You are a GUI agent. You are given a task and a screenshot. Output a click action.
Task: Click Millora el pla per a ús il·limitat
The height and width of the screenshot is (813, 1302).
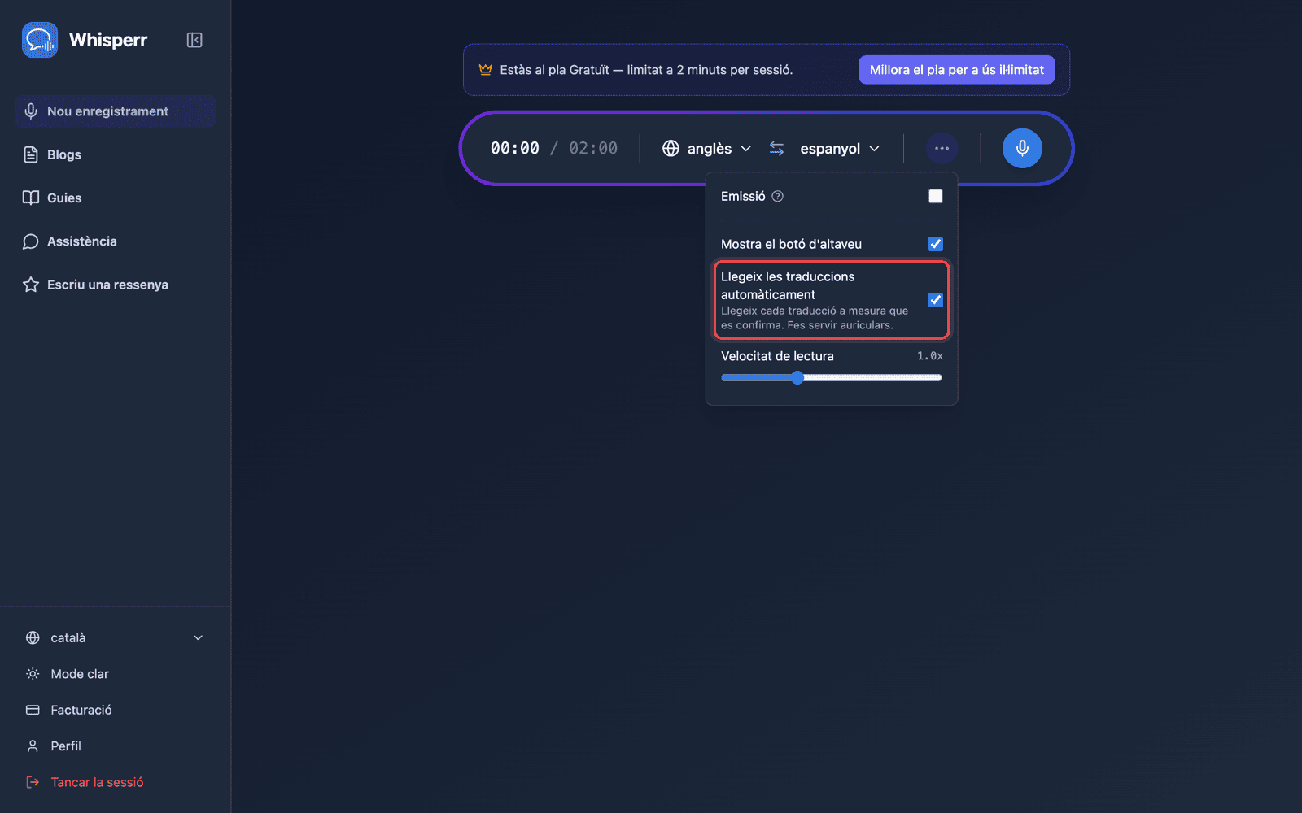(957, 70)
